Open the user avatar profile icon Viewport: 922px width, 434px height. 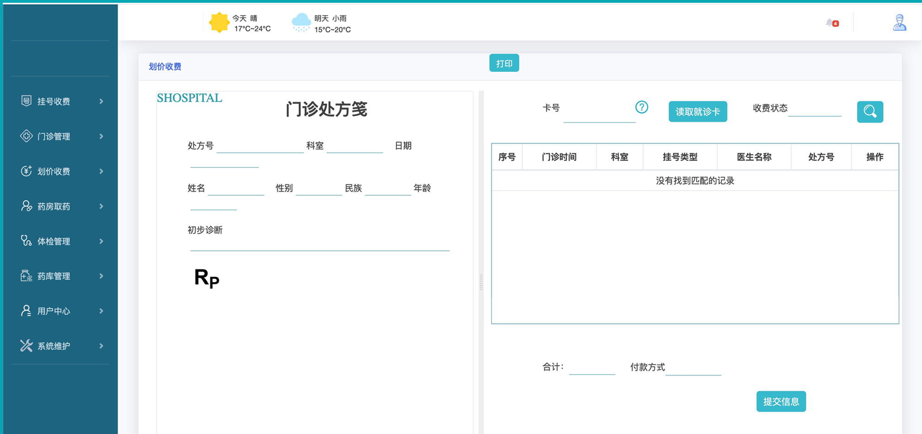899,22
